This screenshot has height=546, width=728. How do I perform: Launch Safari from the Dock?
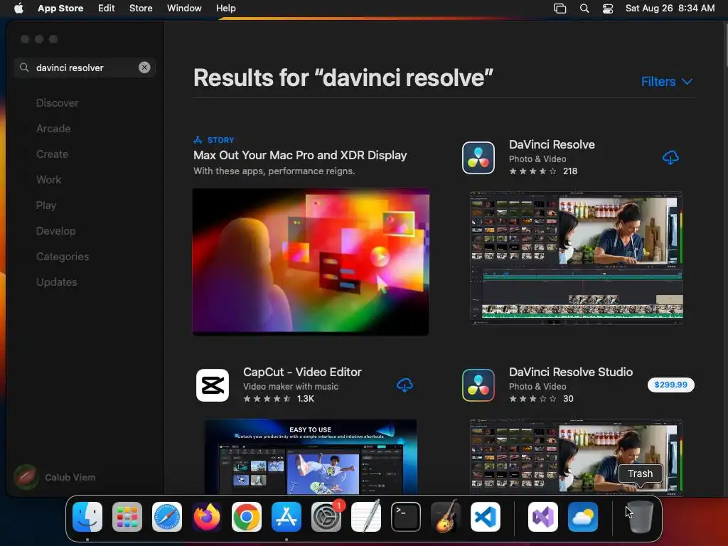(167, 517)
